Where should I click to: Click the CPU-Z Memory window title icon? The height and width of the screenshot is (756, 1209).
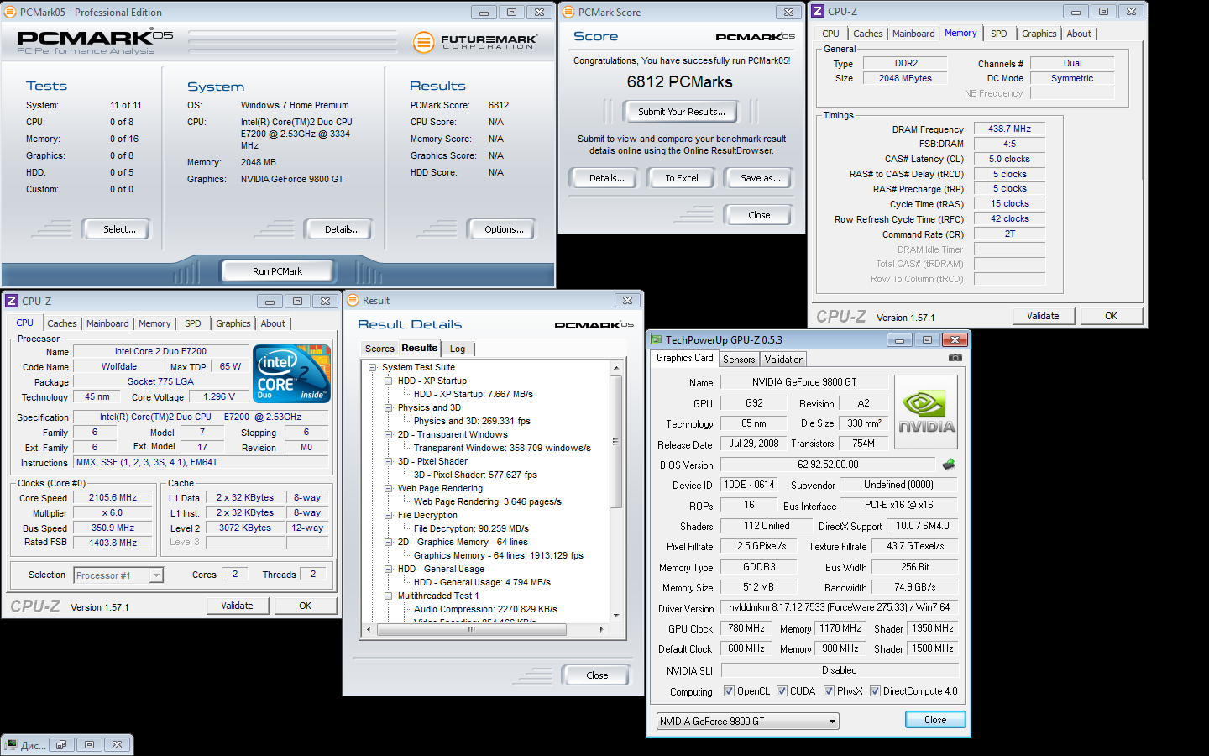click(x=818, y=12)
